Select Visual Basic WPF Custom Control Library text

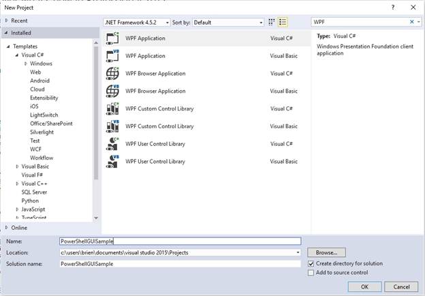click(x=159, y=126)
